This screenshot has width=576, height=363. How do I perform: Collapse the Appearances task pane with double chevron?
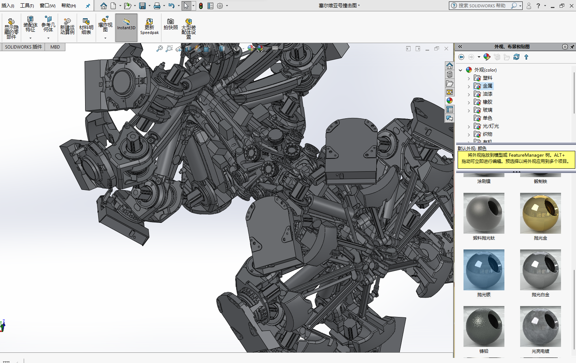(x=460, y=47)
